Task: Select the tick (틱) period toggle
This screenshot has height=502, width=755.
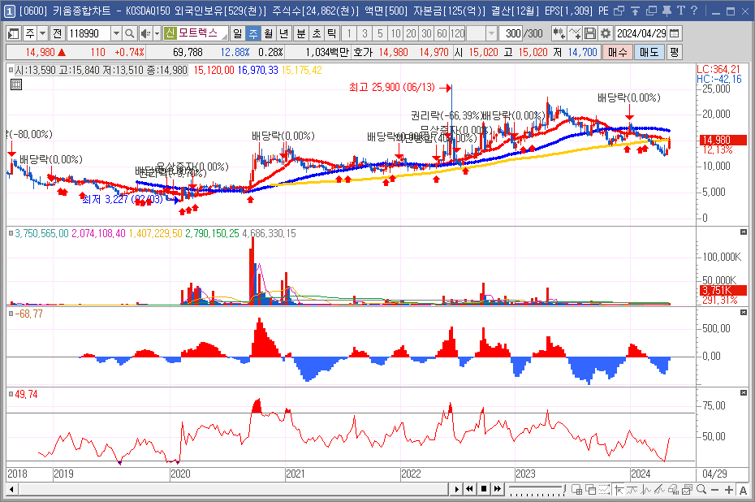Action: click(x=332, y=33)
